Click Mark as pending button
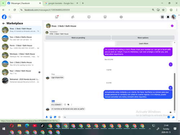 [78, 38]
